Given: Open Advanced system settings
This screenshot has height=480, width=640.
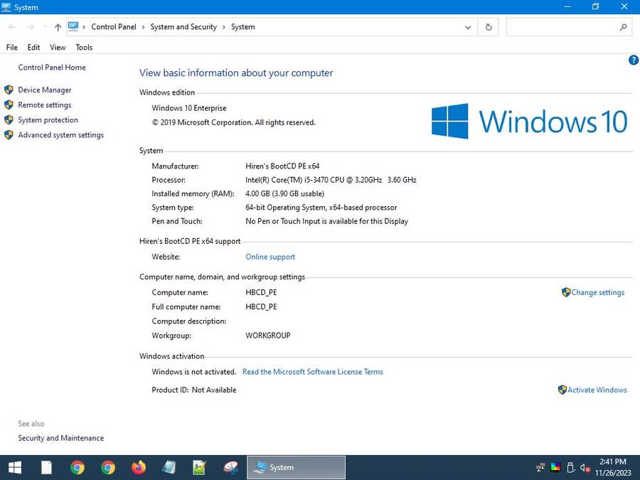Looking at the screenshot, I should coord(60,135).
